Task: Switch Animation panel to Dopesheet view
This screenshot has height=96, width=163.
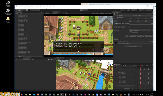Action: pos(127,89)
